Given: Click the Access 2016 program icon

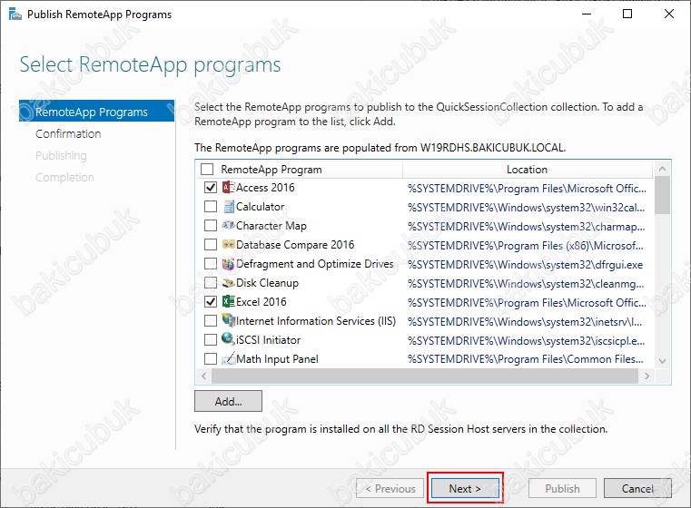Looking at the screenshot, I should coord(228,188).
